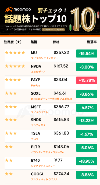Click MU's five-star rating icons
This screenshot has height=185, width=100.
(15, 53)
